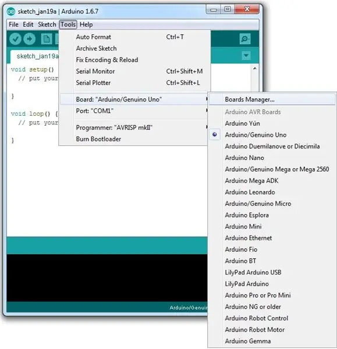Select the plain LilyPad Arduino board

click(272, 284)
